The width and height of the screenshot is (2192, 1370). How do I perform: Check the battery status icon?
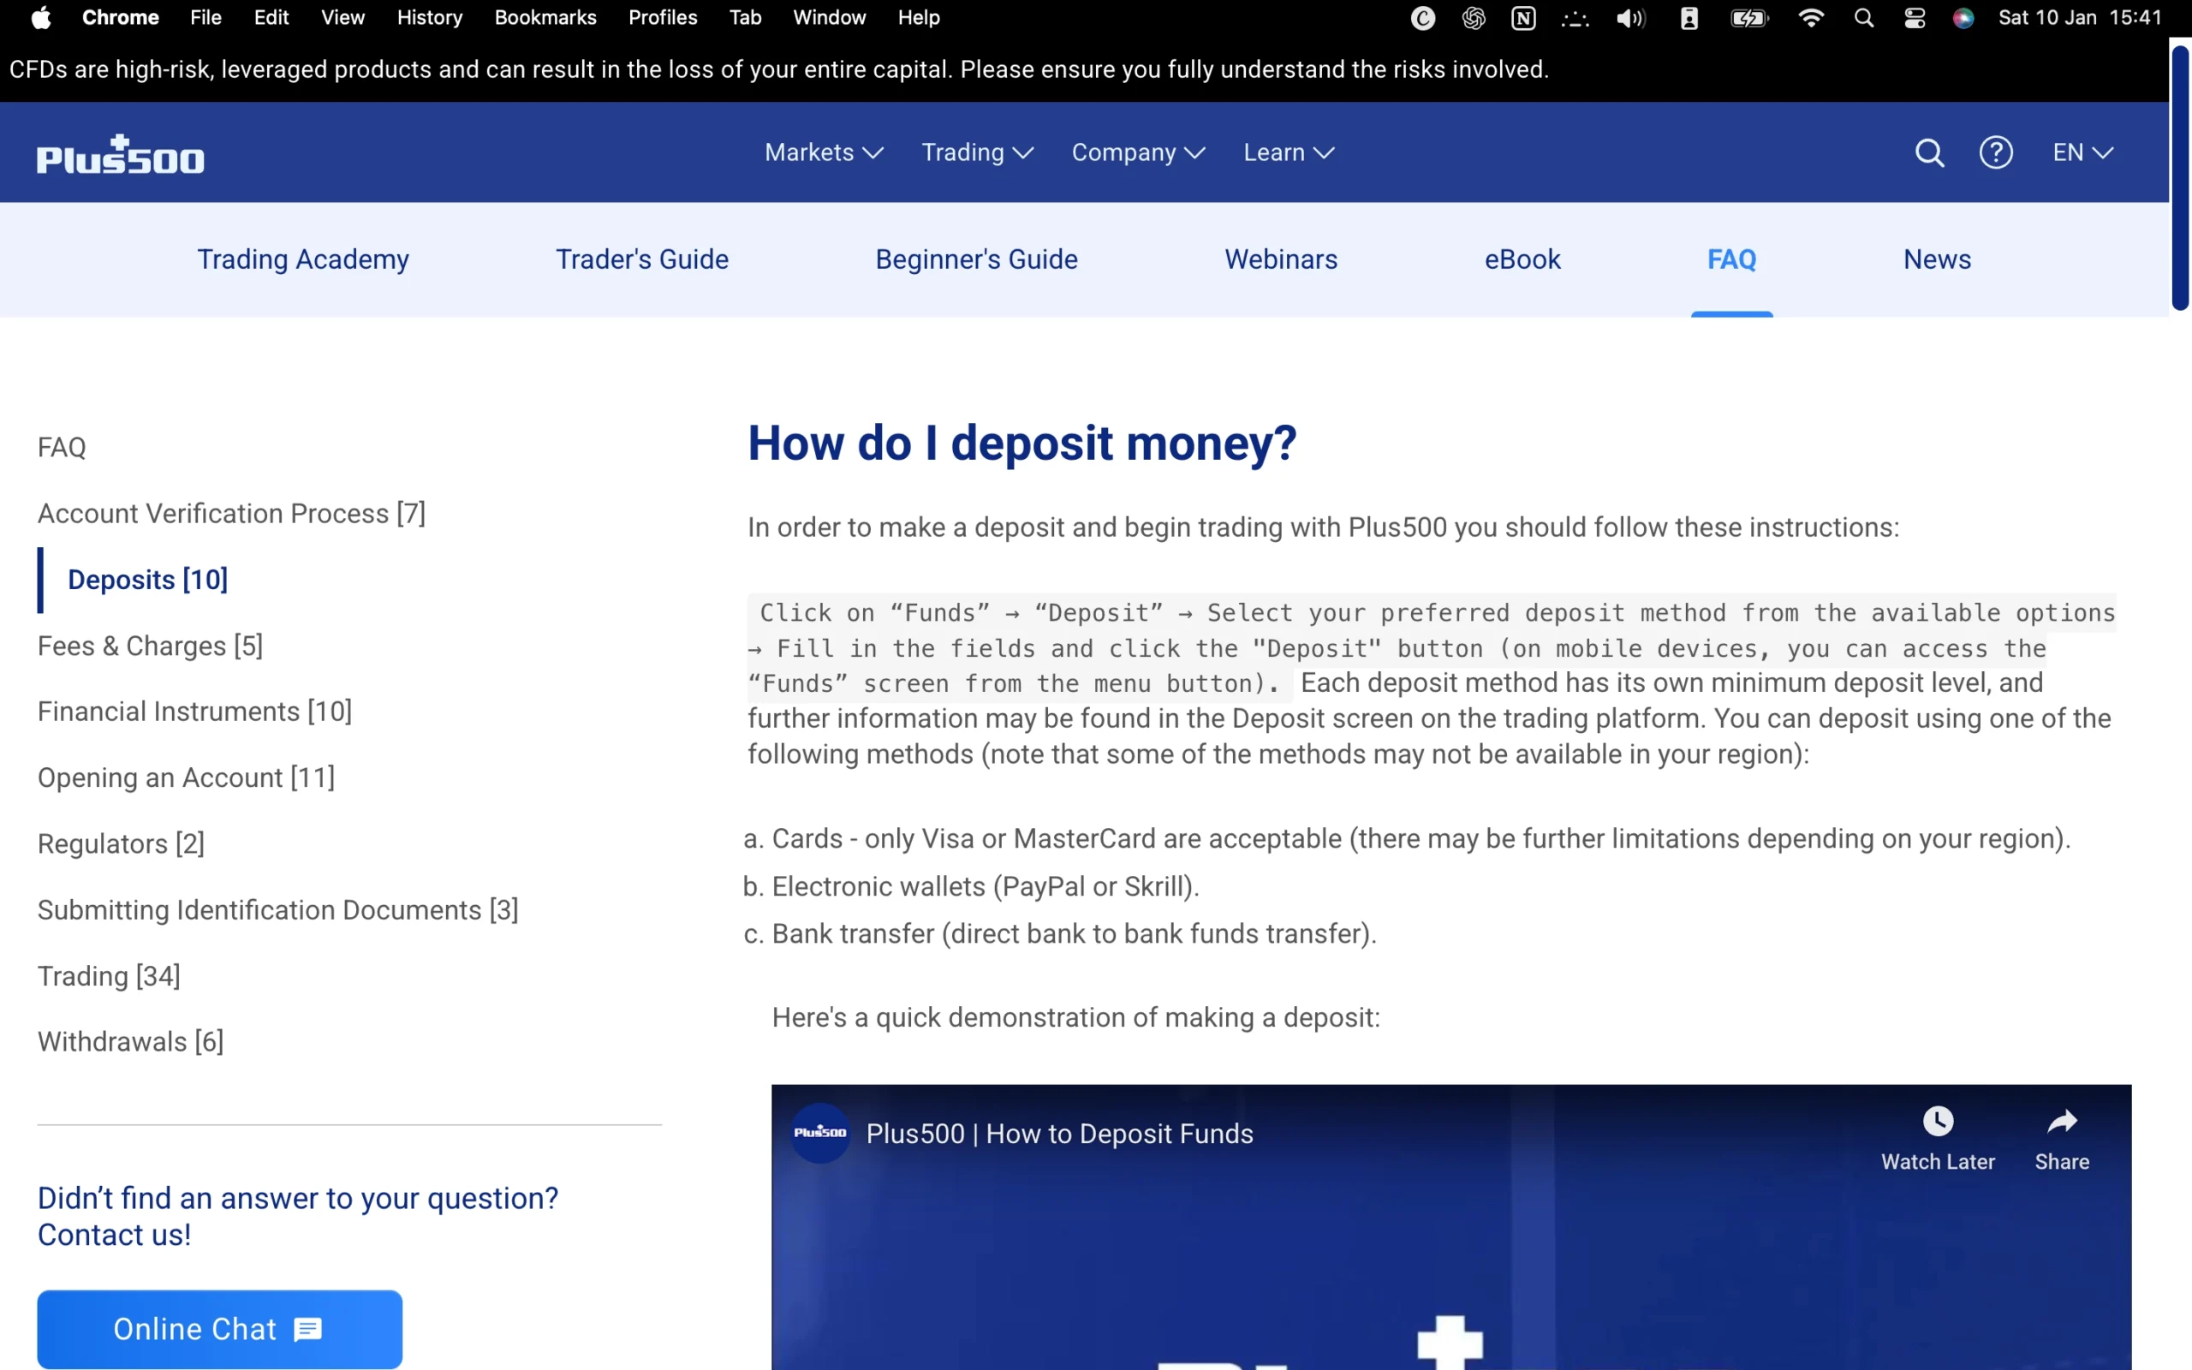click(x=1748, y=17)
